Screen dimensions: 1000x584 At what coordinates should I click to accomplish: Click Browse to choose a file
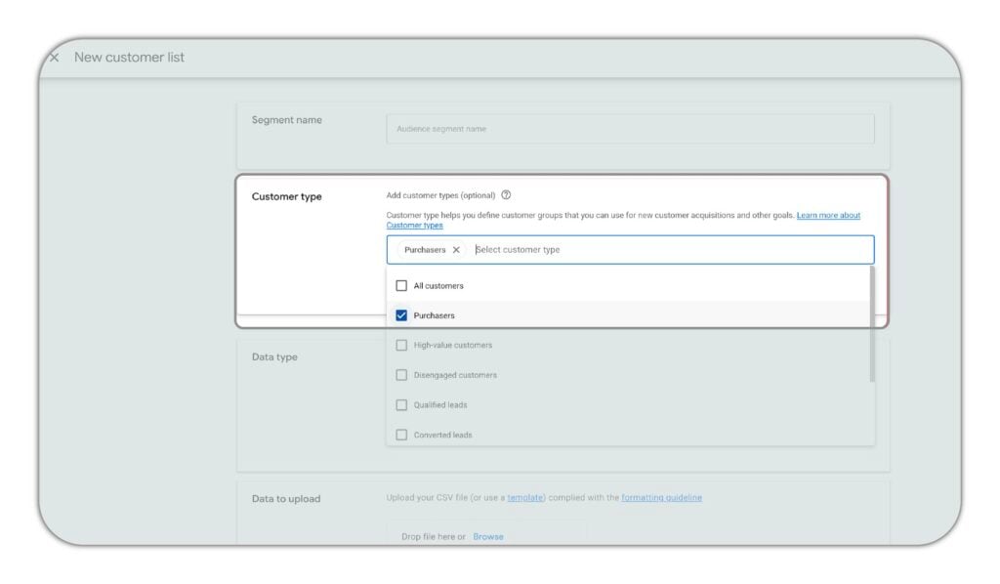point(488,536)
